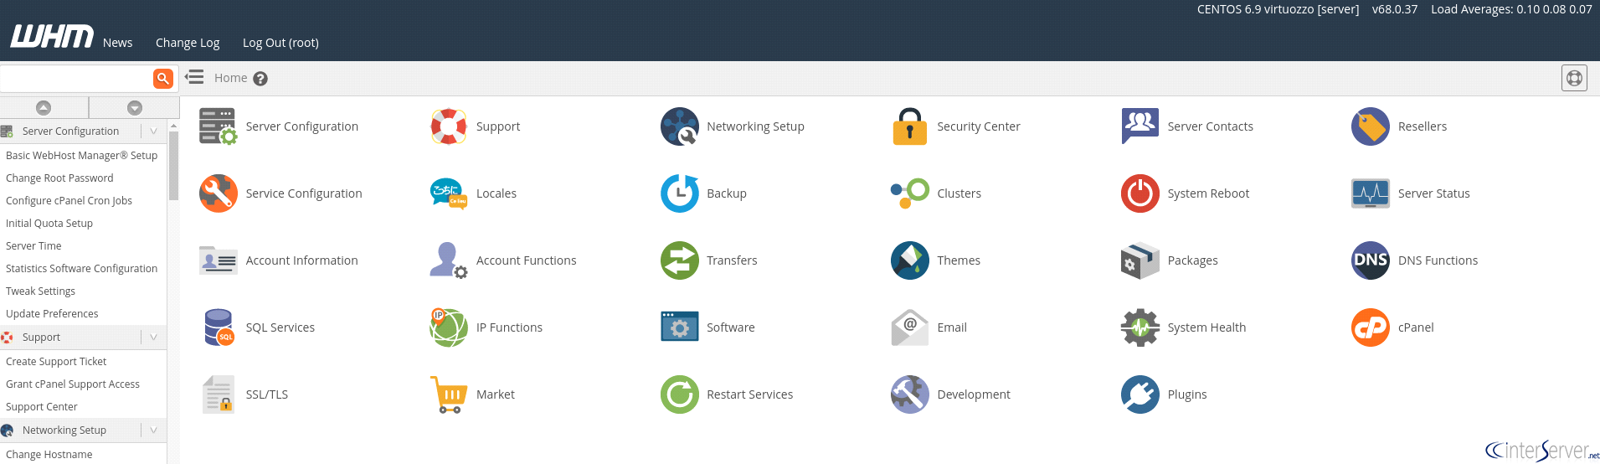Collapse the Networking Setup sidebar section
The image size is (1600, 464).
click(x=153, y=430)
